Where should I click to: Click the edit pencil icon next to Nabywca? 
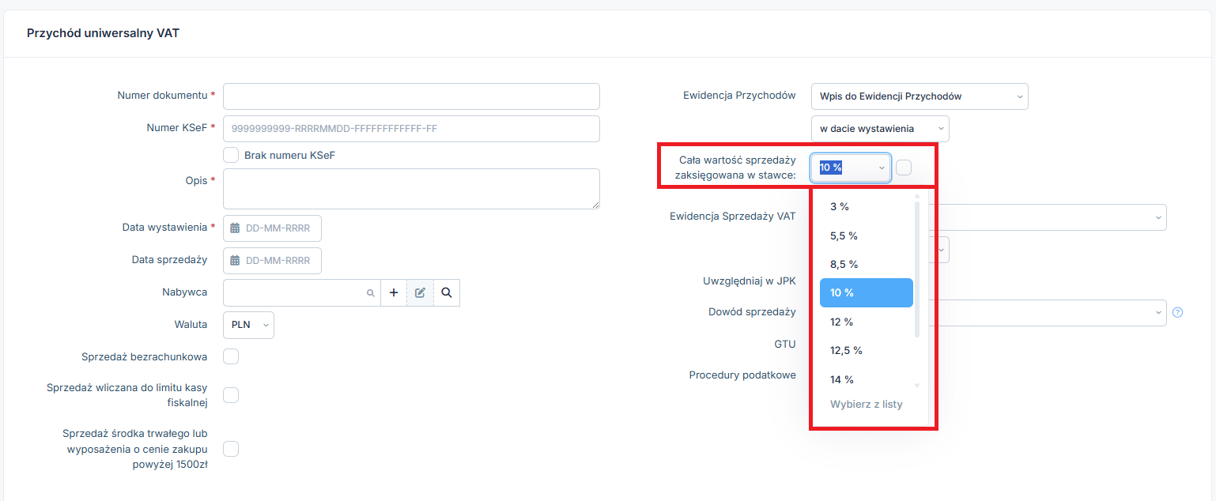tap(420, 292)
